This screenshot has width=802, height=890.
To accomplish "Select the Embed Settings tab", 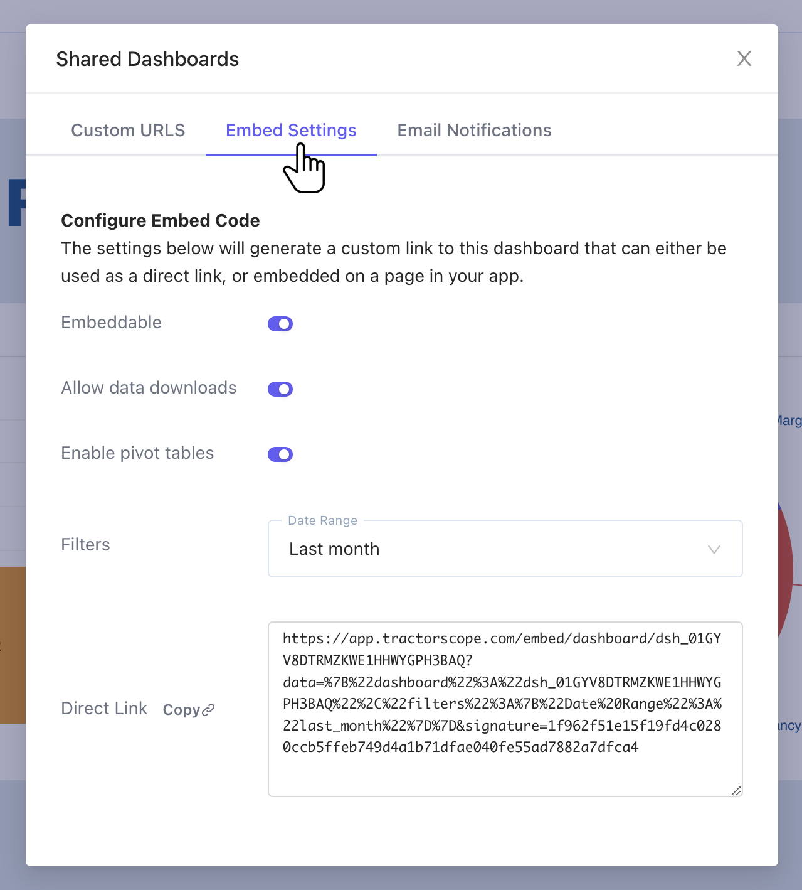I will (291, 130).
